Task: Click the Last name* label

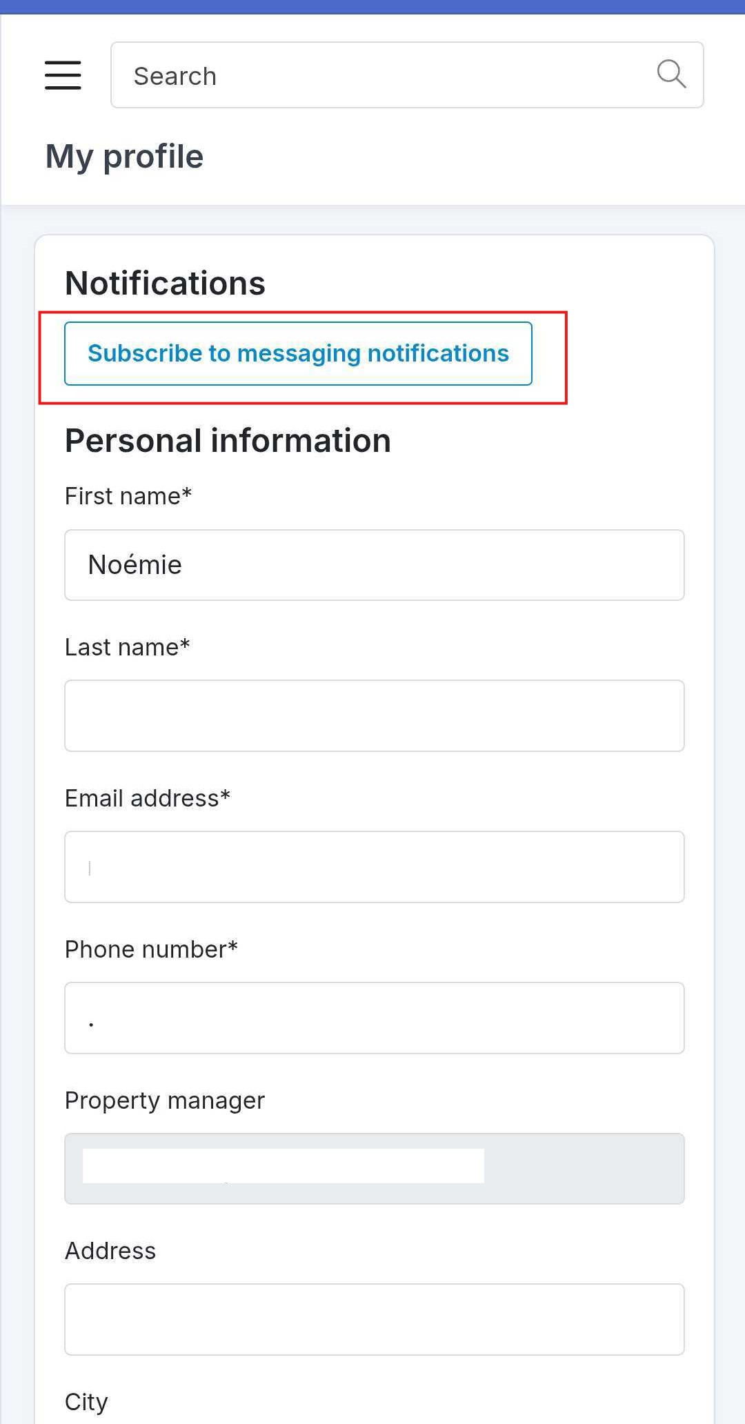Action: [x=127, y=647]
